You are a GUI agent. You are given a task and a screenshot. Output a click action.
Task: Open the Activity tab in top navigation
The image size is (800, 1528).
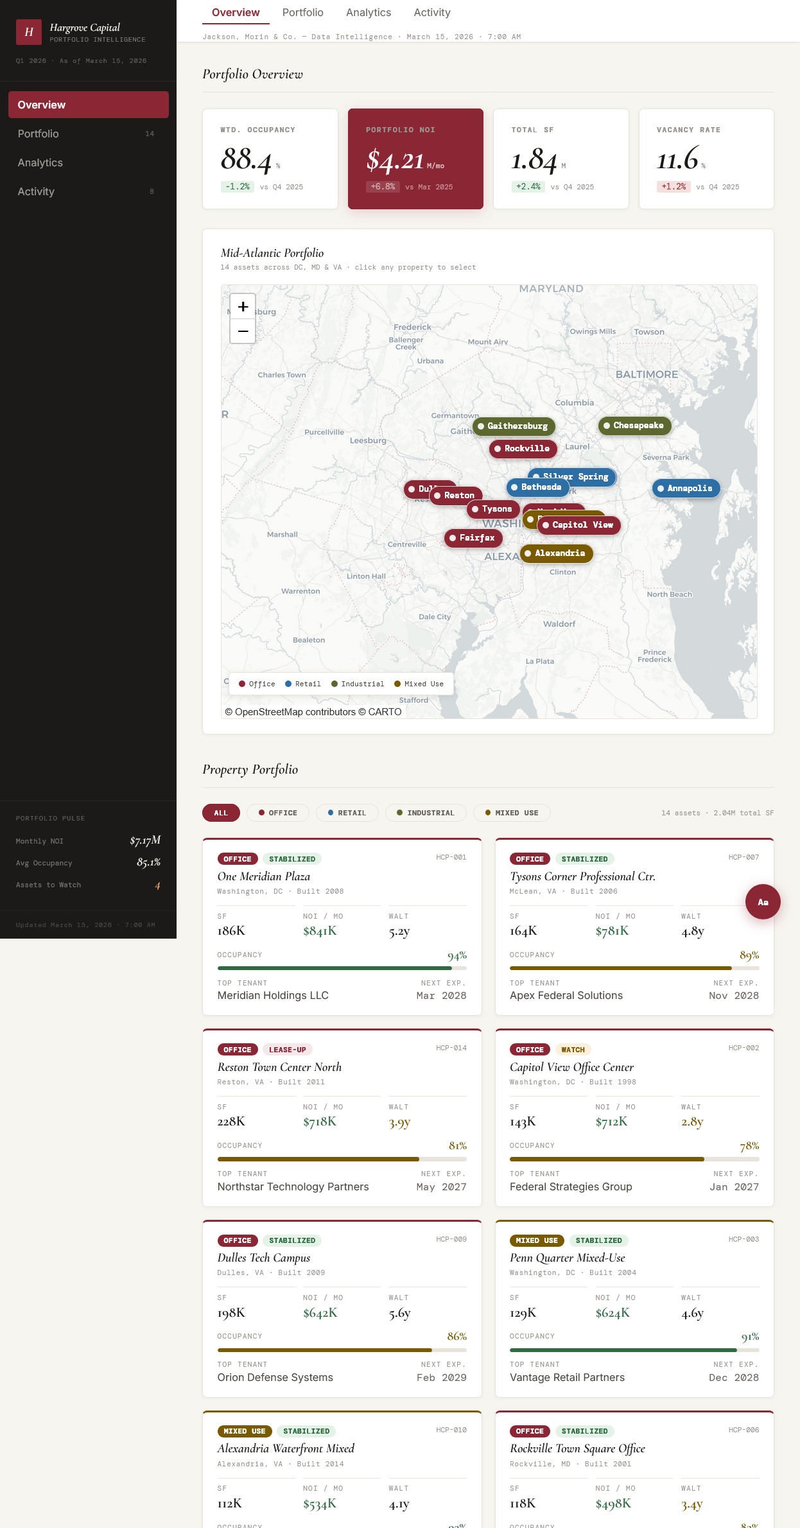pos(432,13)
